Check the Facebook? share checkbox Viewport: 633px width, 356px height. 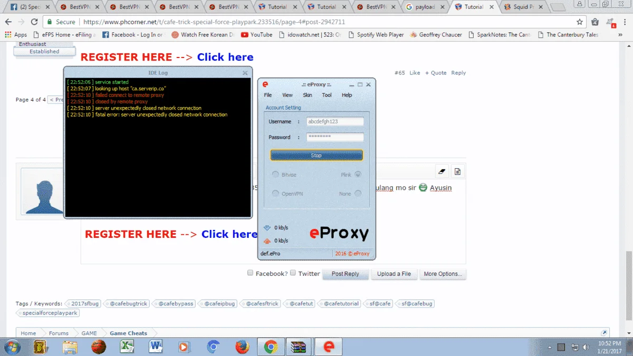click(251, 273)
